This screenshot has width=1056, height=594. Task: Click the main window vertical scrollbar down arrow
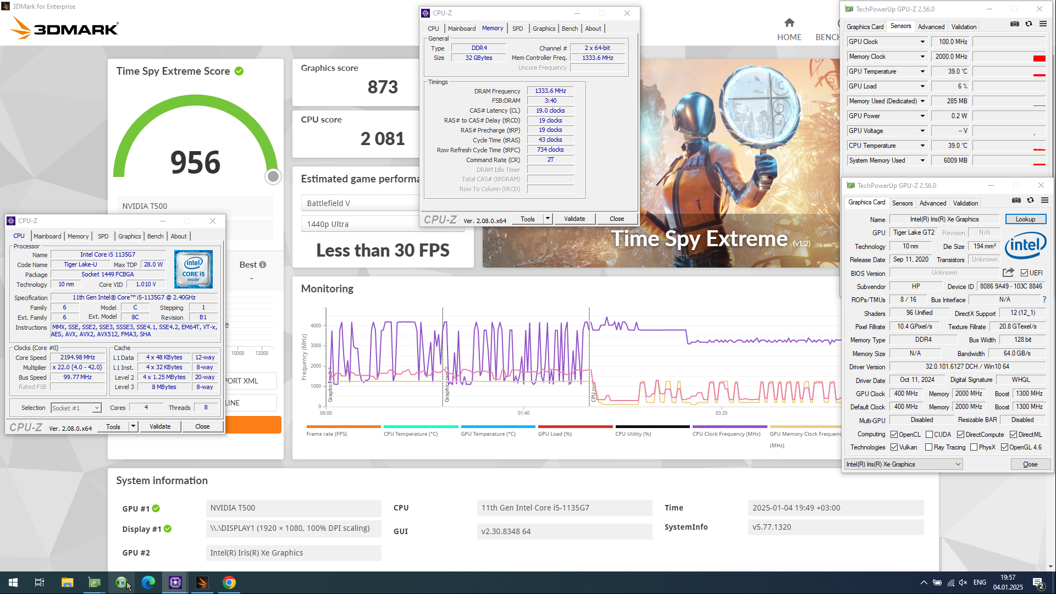[x=1051, y=567]
